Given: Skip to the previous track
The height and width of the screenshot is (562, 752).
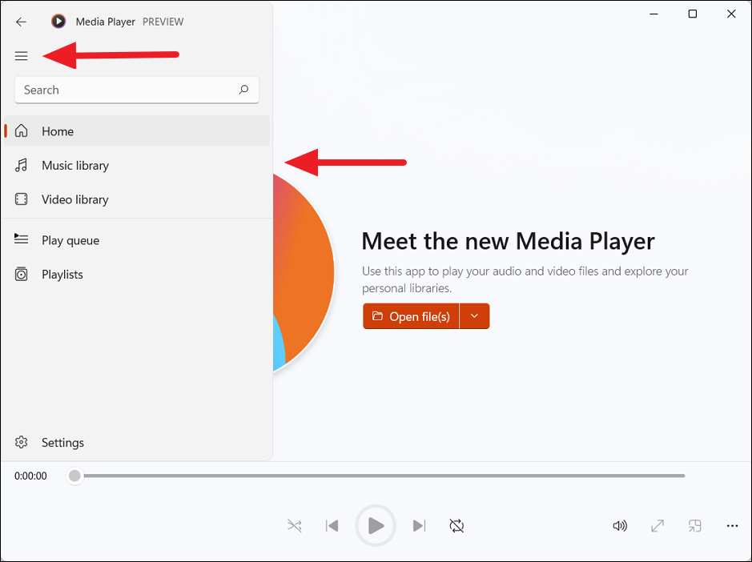Looking at the screenshot, I should 332,525.
